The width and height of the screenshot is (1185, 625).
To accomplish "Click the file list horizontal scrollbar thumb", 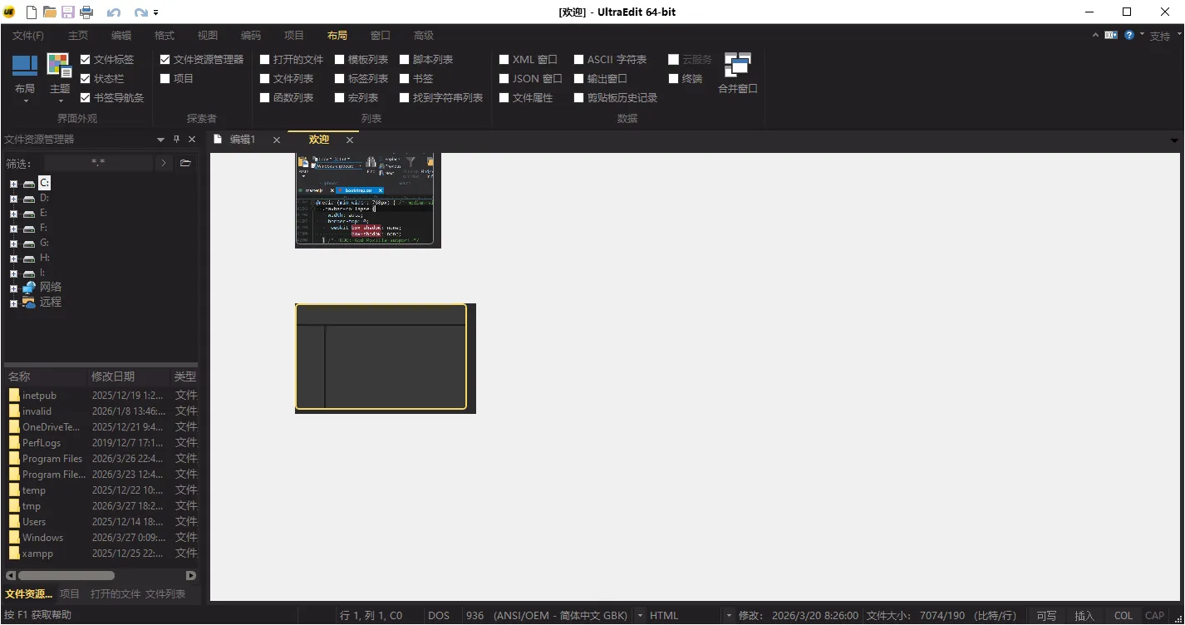I will [66, 575].
